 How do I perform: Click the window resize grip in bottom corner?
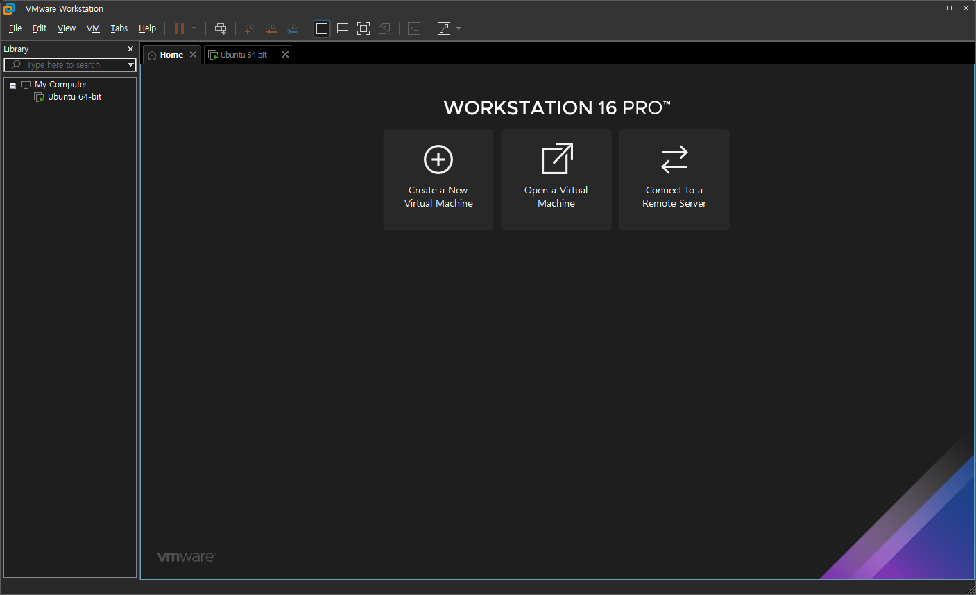click(x=970, y=589)
